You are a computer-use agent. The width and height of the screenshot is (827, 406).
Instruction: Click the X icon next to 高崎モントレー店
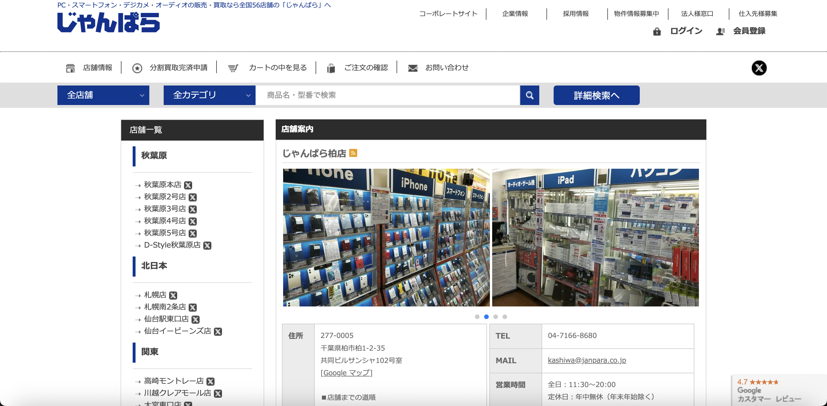(210, 381)
